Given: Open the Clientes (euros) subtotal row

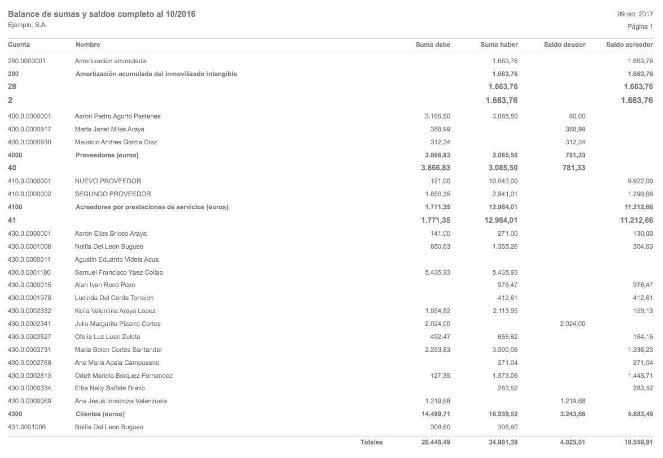Looking at the screenshot, I should click(x=100, y=414).
